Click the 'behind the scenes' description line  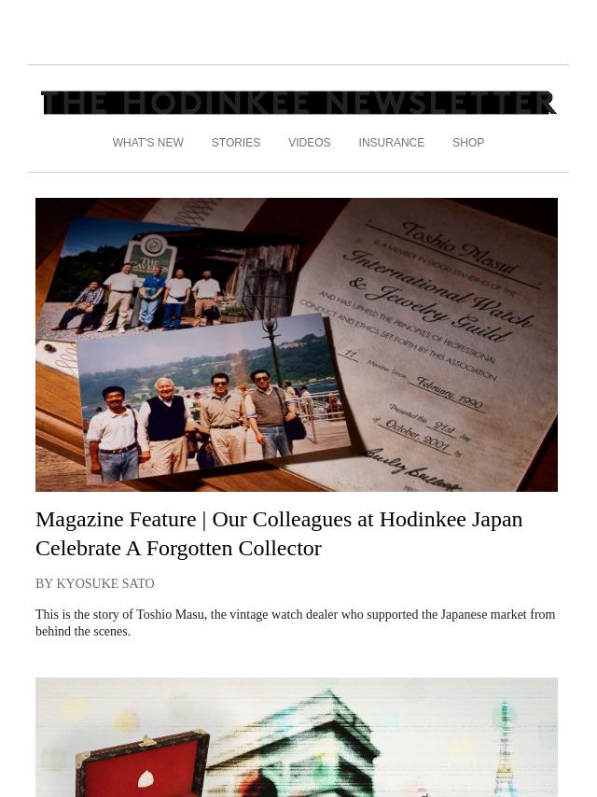point(83,631)
